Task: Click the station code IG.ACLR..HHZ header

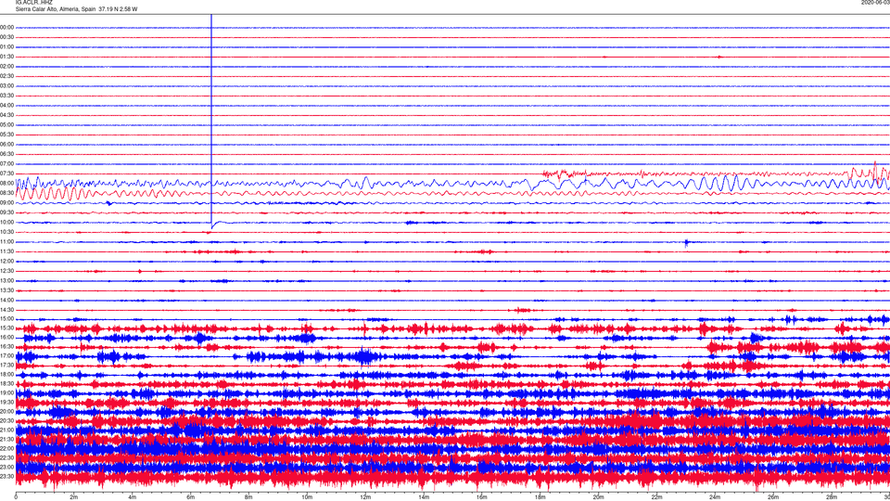Action: coord(33,2)
